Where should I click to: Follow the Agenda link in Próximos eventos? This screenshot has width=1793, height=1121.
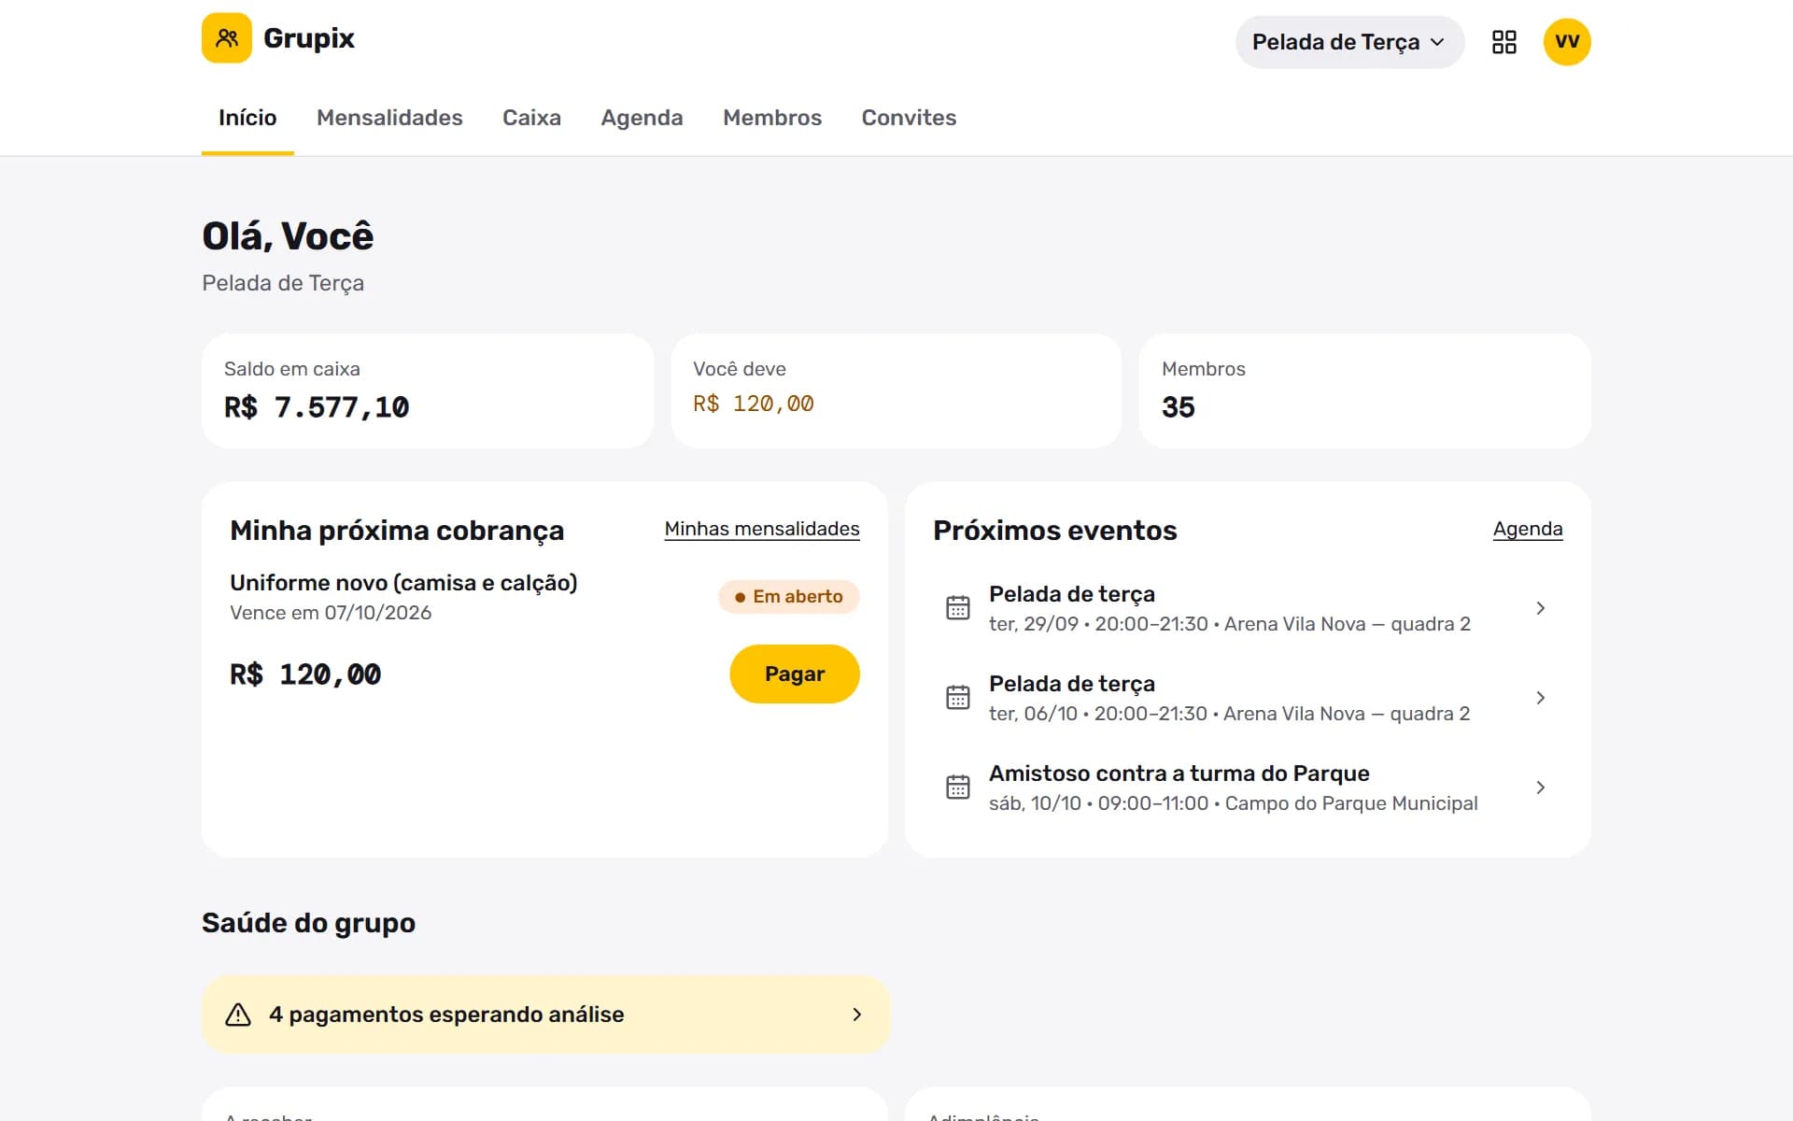click(x=1528, y=529)
